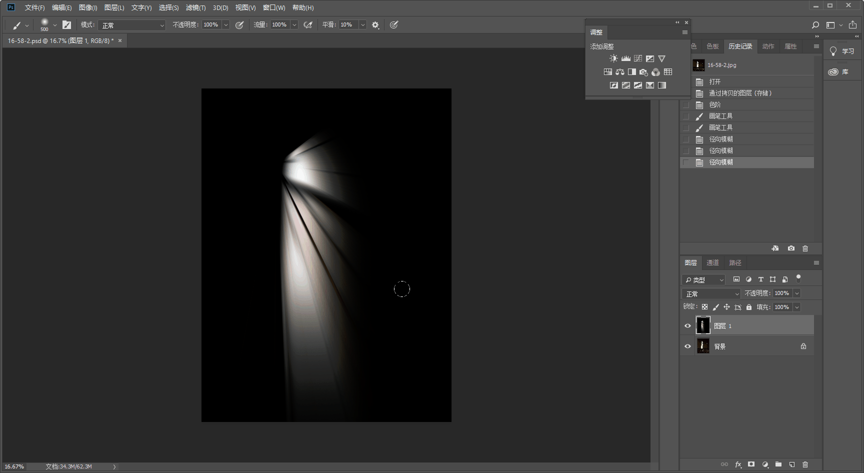864x473 pixels.
Task: Open the brush 模式 blend dropdown
Action: pyautogui.click(x=132, y=25)
